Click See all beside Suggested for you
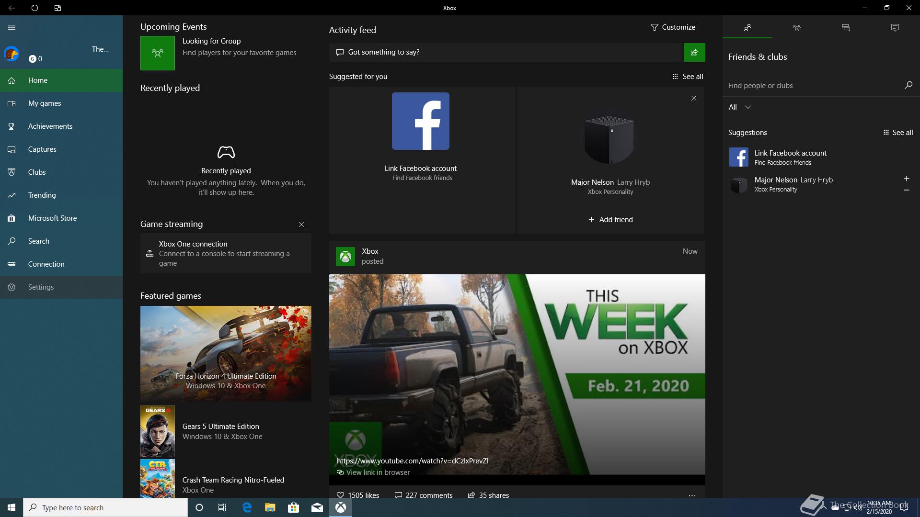 (688, 77)
